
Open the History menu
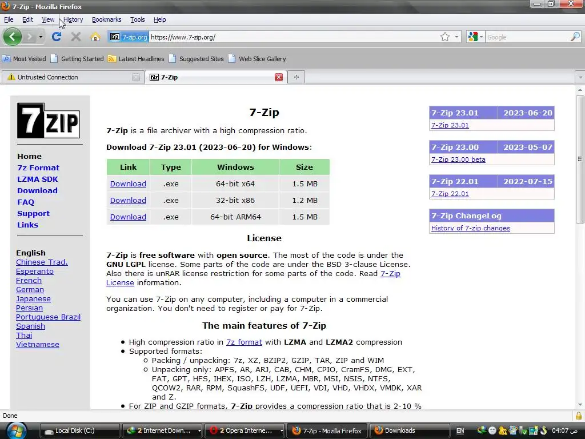point(73,19)
